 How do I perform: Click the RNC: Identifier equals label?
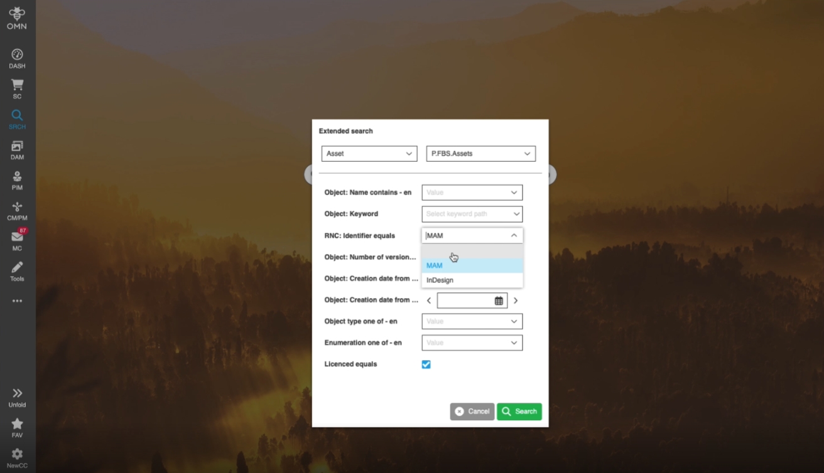pyautogui.click(x=360, y=236)
